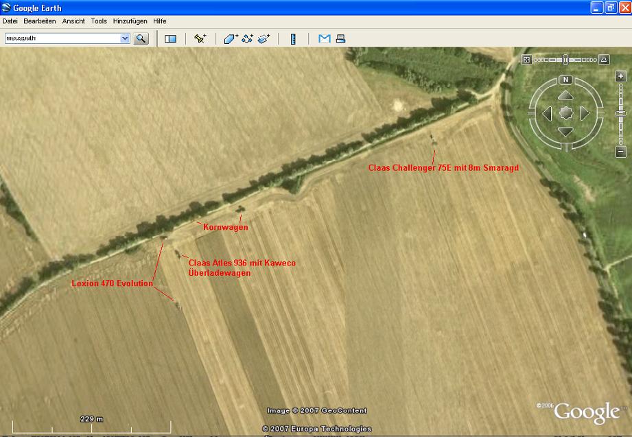This screenshot has width=632, height=437.
Task: Open the Hinzufügen menu
Action: pyautogui.click(x=130, y=21)
